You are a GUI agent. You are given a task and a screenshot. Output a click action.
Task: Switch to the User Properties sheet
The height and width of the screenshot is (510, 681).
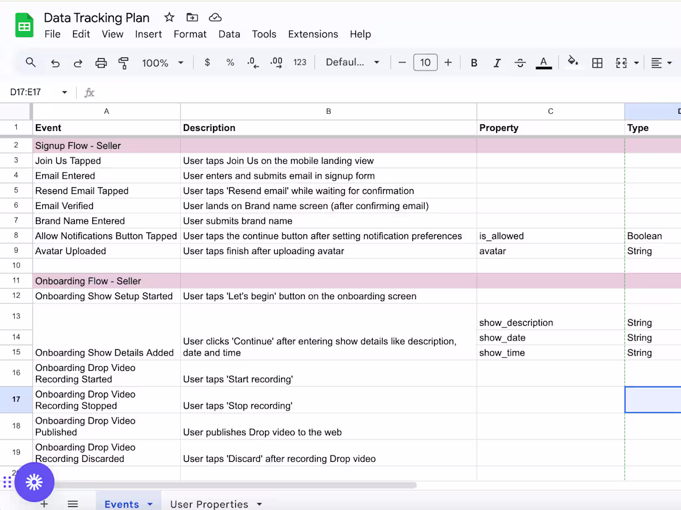click(x=210, y=504)
